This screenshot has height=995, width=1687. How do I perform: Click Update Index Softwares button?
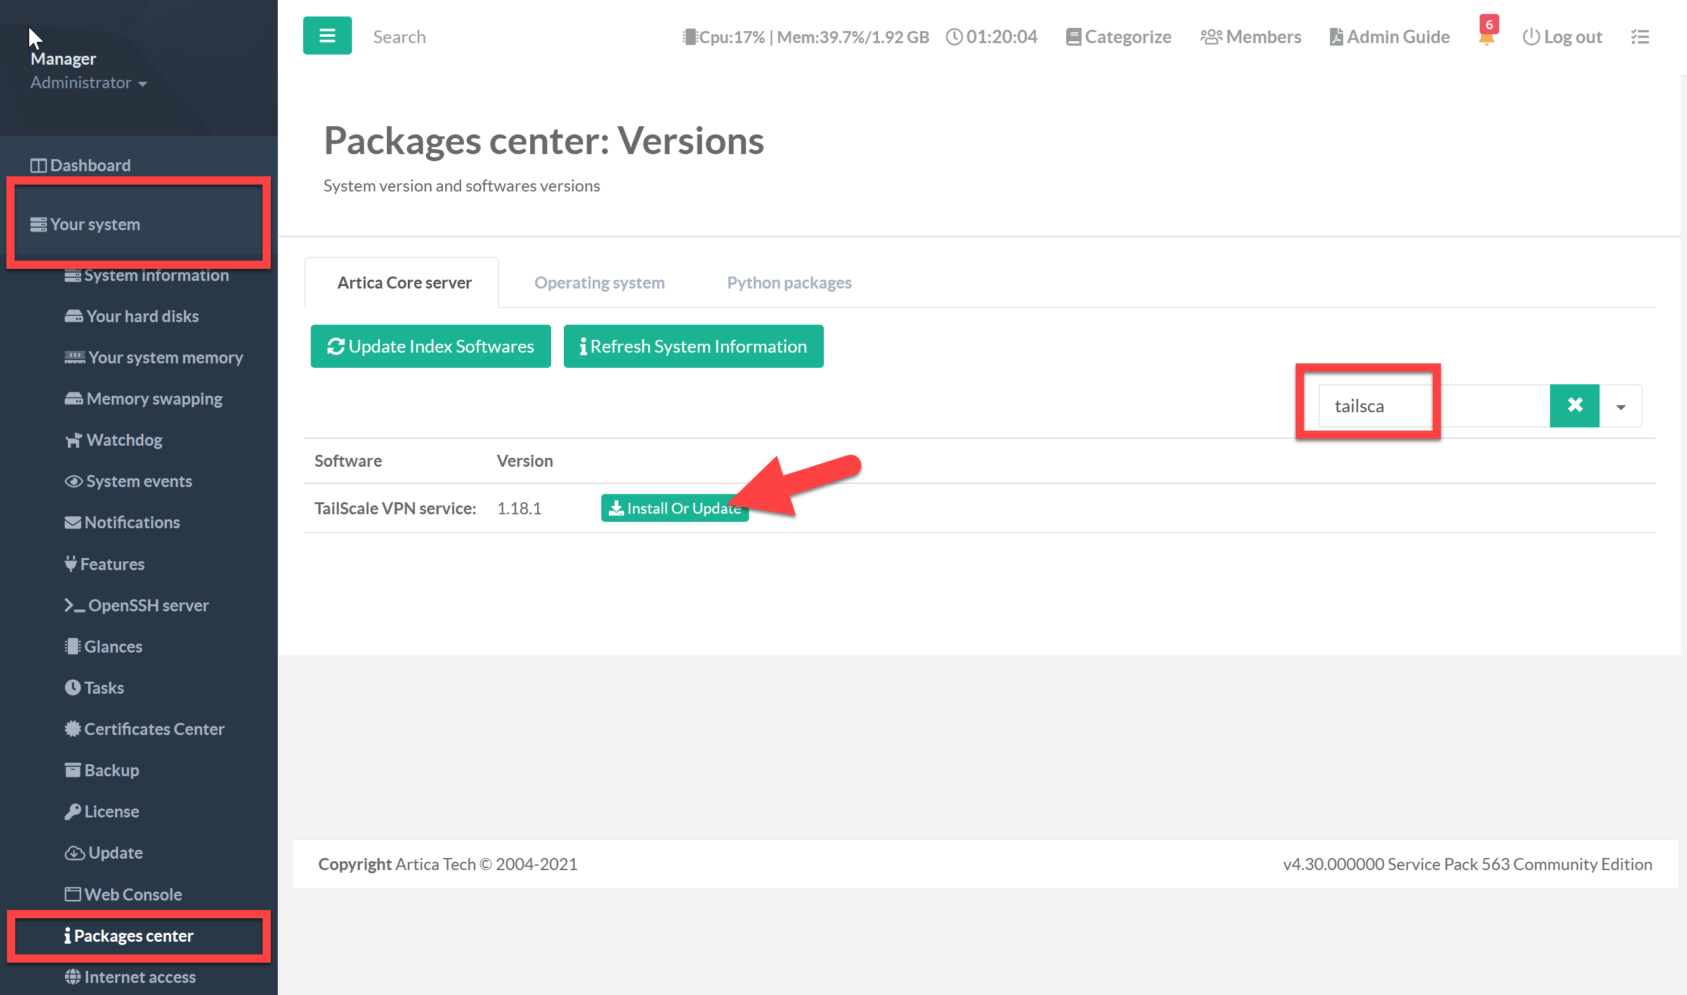click(x=431, y=346)
